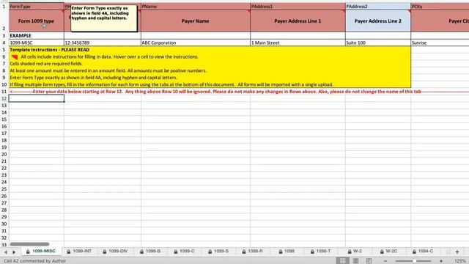Screen dimensions: 469x264
Task: Open the W-2 sheet tab
Action: (355, 252)
